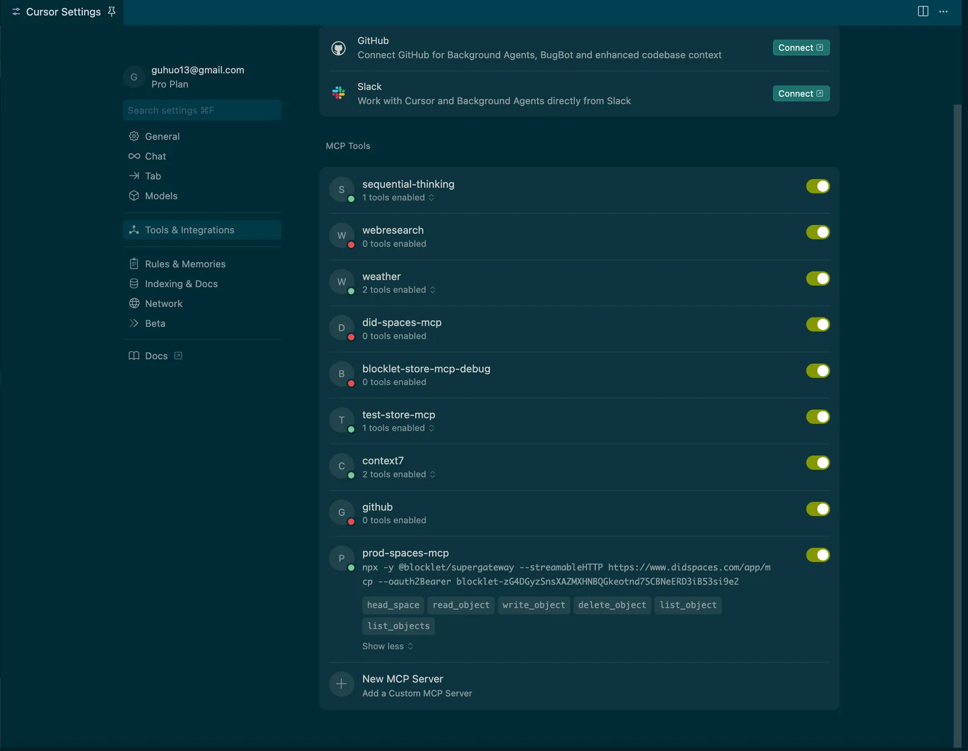Click the list_objects tool chip
Screen dimensions: 968x751
click(399, 626)
